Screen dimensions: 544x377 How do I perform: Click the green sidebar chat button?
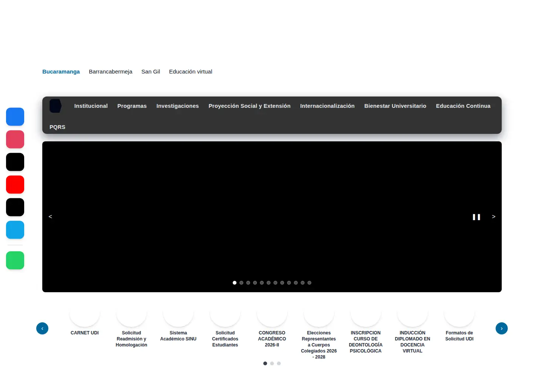point(15,261)
